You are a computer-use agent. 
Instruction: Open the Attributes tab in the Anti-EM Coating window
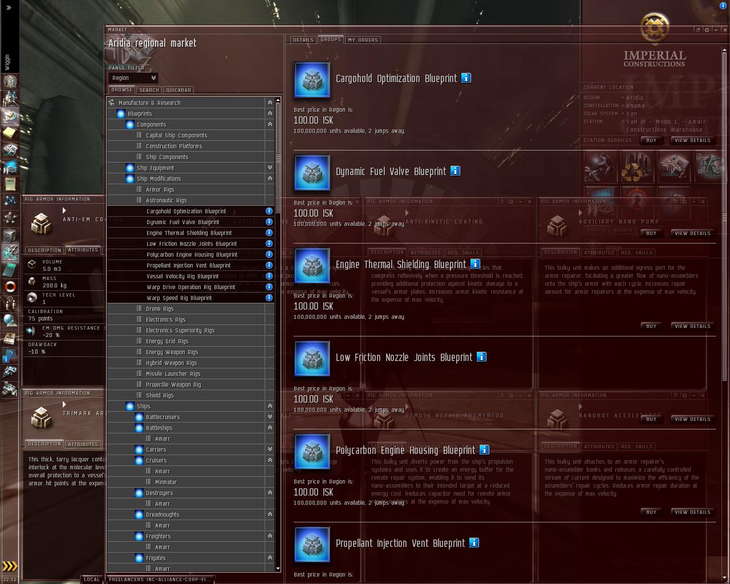[x=83, y=250]
